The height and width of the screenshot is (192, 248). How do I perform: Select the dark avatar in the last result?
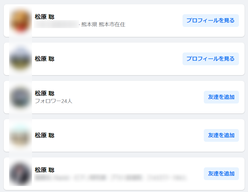[20, 174]
